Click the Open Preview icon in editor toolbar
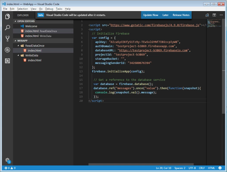227x172 pixels. (x=207, y=15)
